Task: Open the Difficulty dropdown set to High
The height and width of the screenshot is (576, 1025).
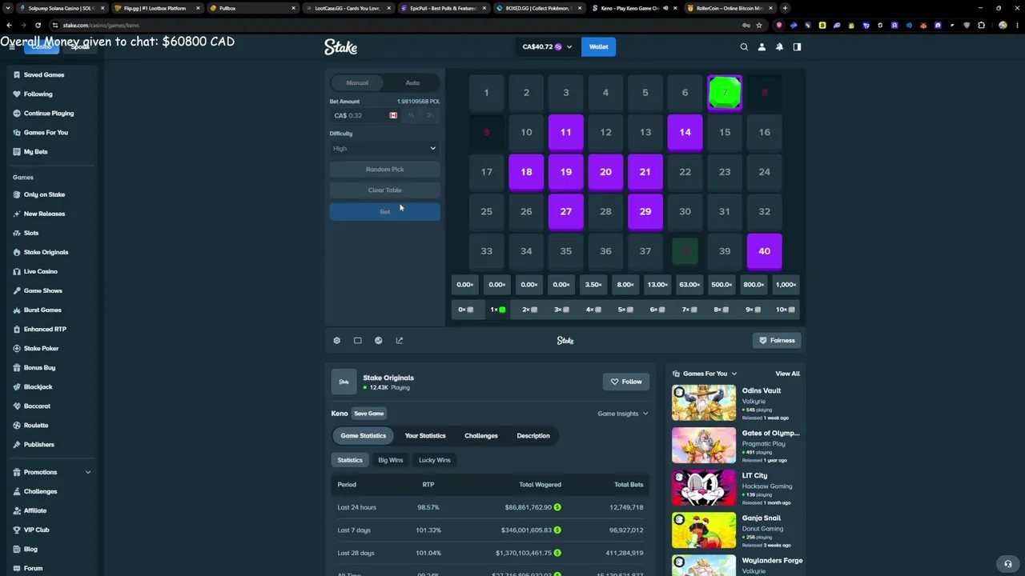Action: 384,148
